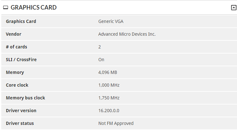Viewport: 237px width, 130px height.
Task: Click the Graphics Card row label
Action: pyautogui.click(x=21, y=21)
